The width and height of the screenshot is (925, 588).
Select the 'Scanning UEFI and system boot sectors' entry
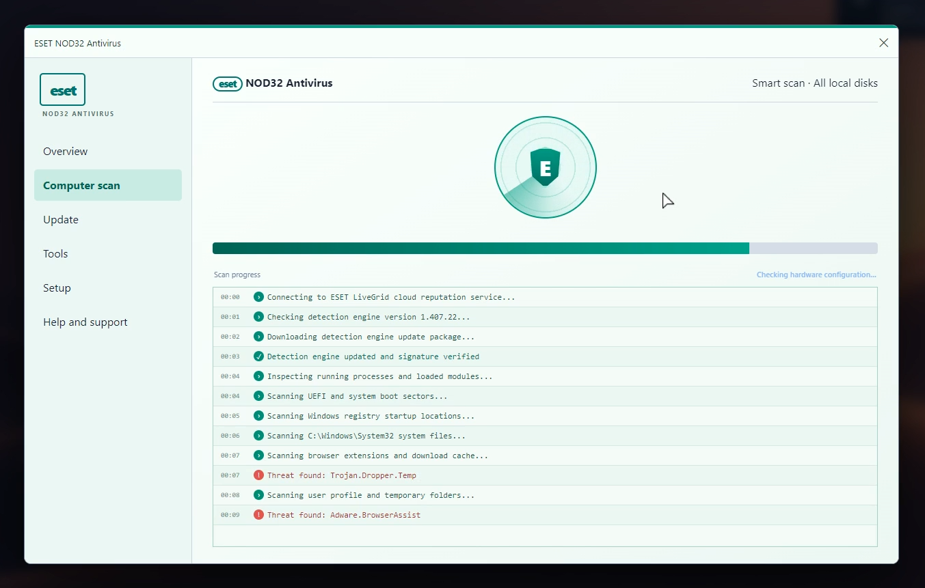545,396
